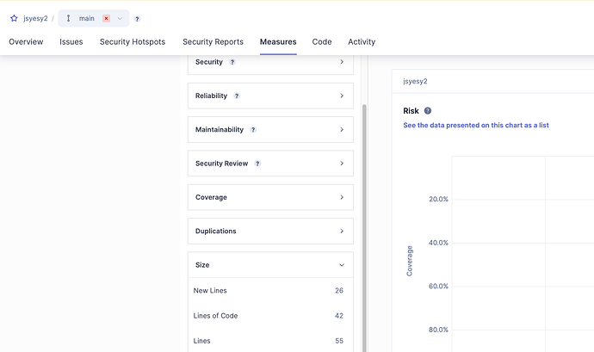Click the Risk help icon

428,111
